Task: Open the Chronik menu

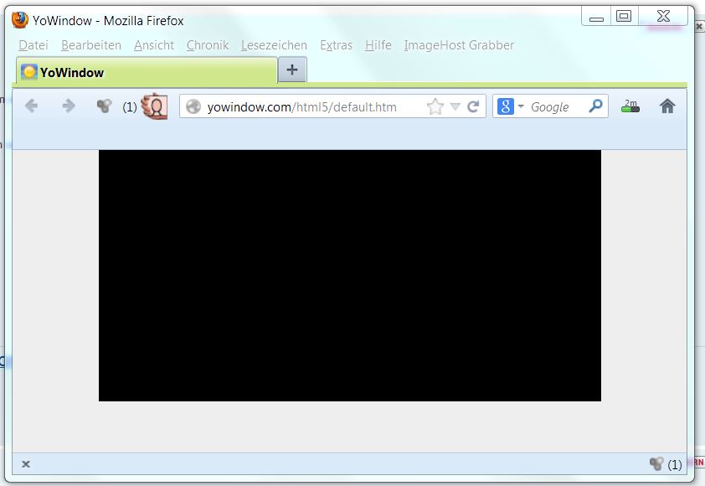Action: [208, 45]
